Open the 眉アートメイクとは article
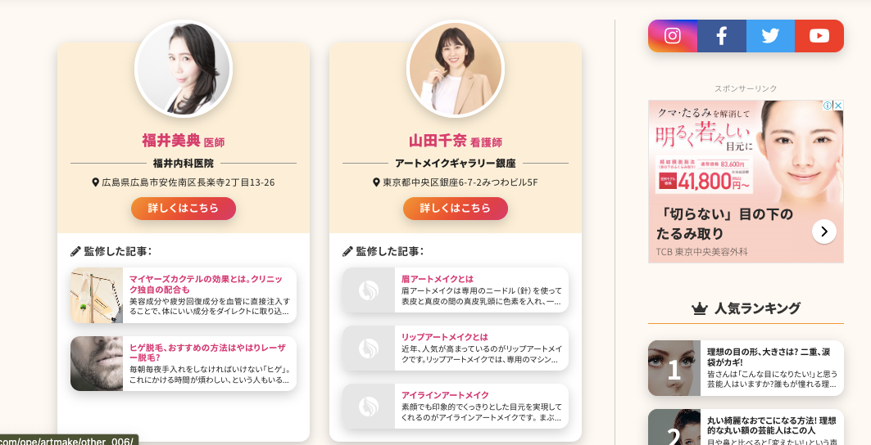The width and height of the screenshot is (871, 445). click(456, 290)
